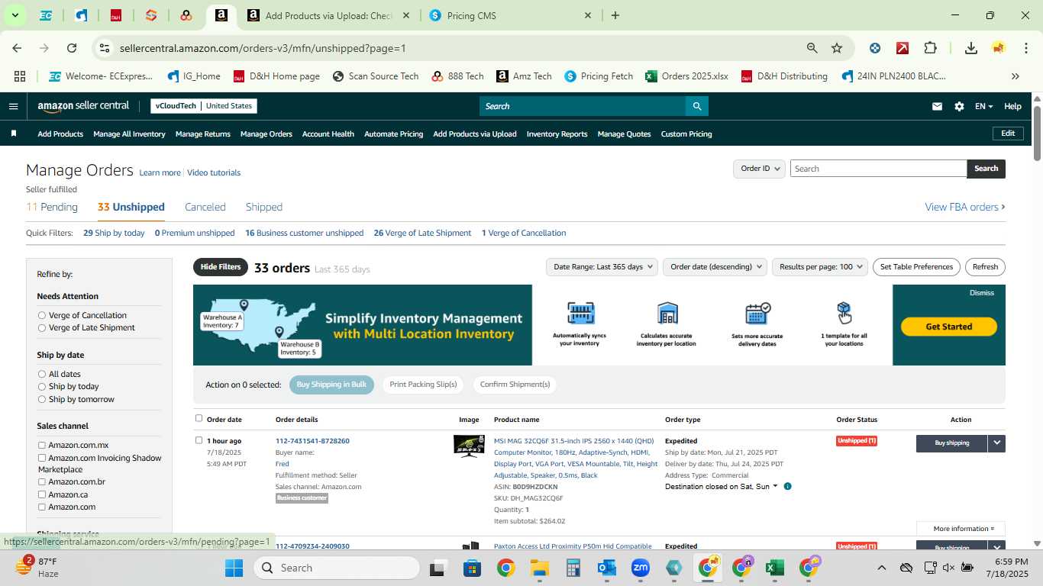
Task: Open Excel from the taskbar
Action: pyautogui.click(x=774, y=568)
